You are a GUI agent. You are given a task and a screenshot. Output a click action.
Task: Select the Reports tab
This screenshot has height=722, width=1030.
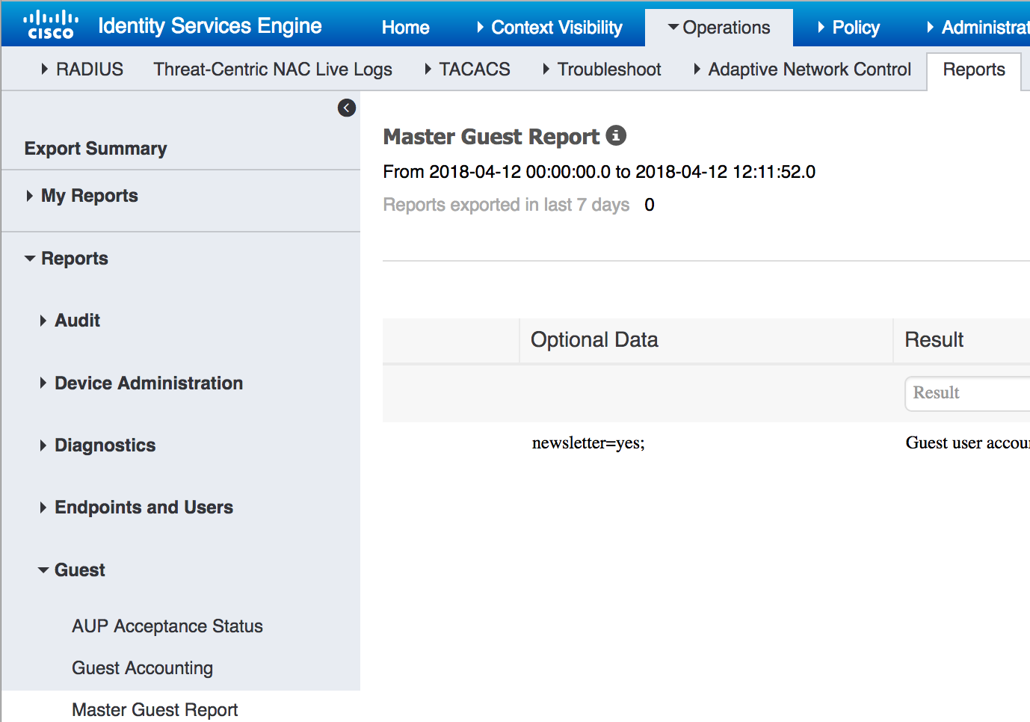974,70
